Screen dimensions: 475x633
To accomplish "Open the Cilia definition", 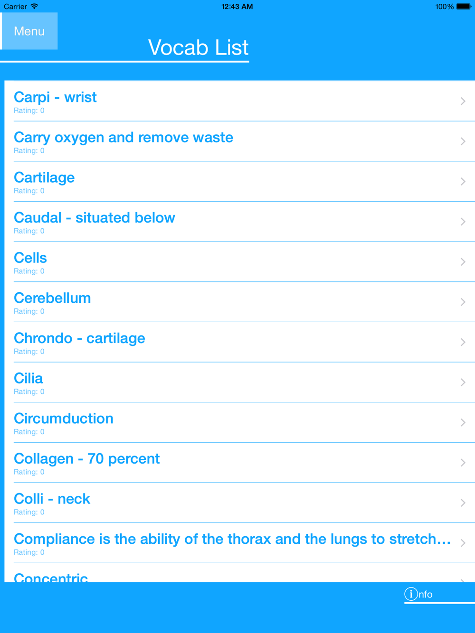I will tap(240, 382).
